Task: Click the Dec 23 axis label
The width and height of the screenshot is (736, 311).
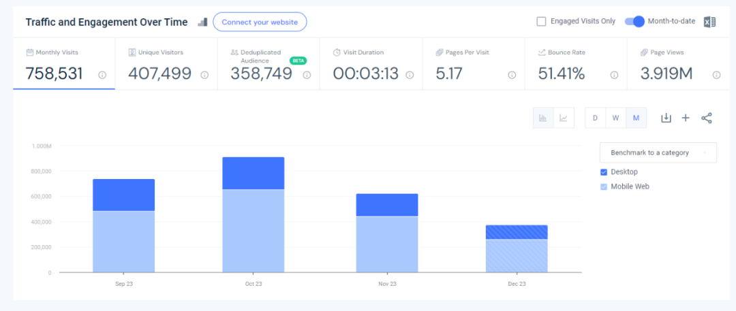Action: [517, 284]
